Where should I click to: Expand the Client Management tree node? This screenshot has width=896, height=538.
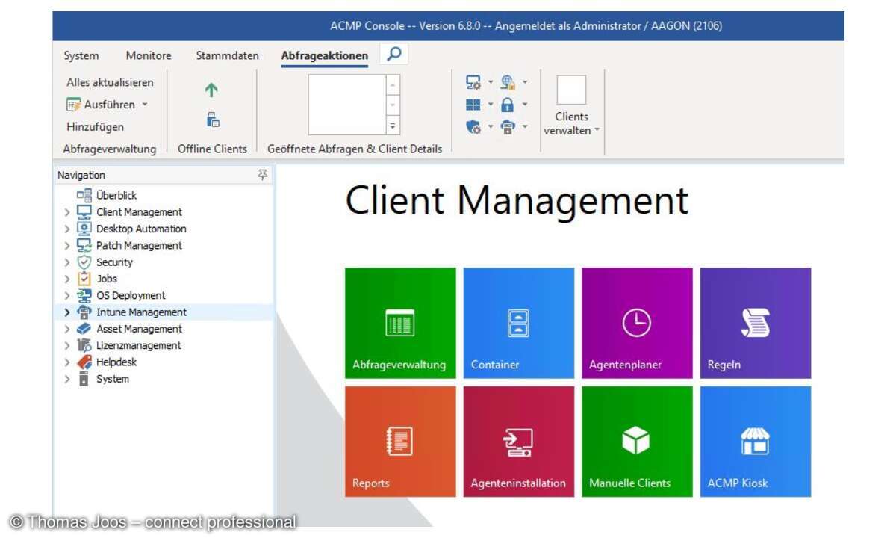(x=66, y=211)
